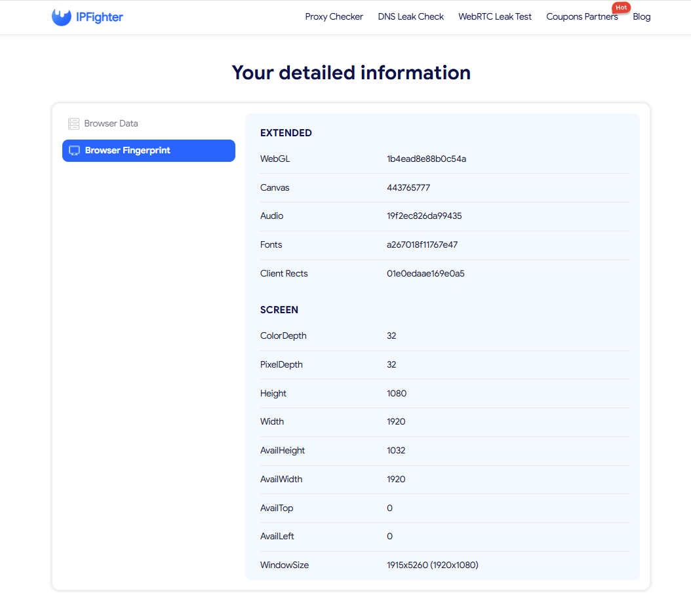Visit the Blog page
The width and height of the screenshot is (691, 593).
click(642, 17)
